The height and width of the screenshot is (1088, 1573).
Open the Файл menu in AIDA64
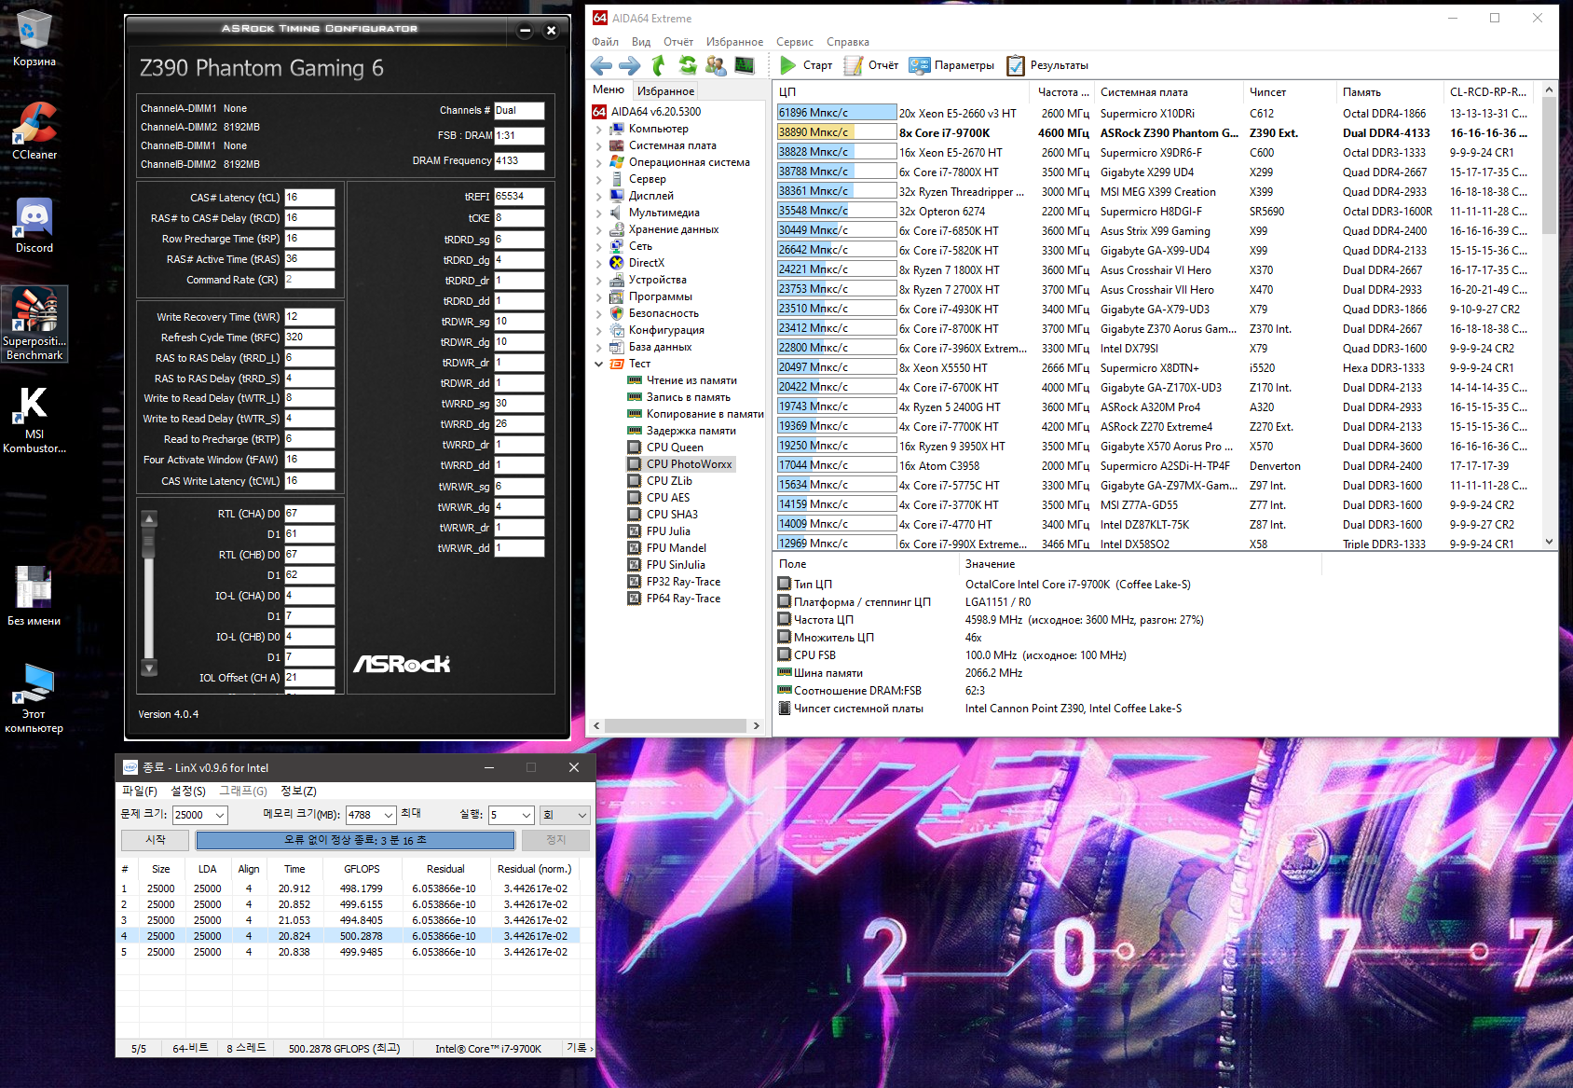(606, 42)
